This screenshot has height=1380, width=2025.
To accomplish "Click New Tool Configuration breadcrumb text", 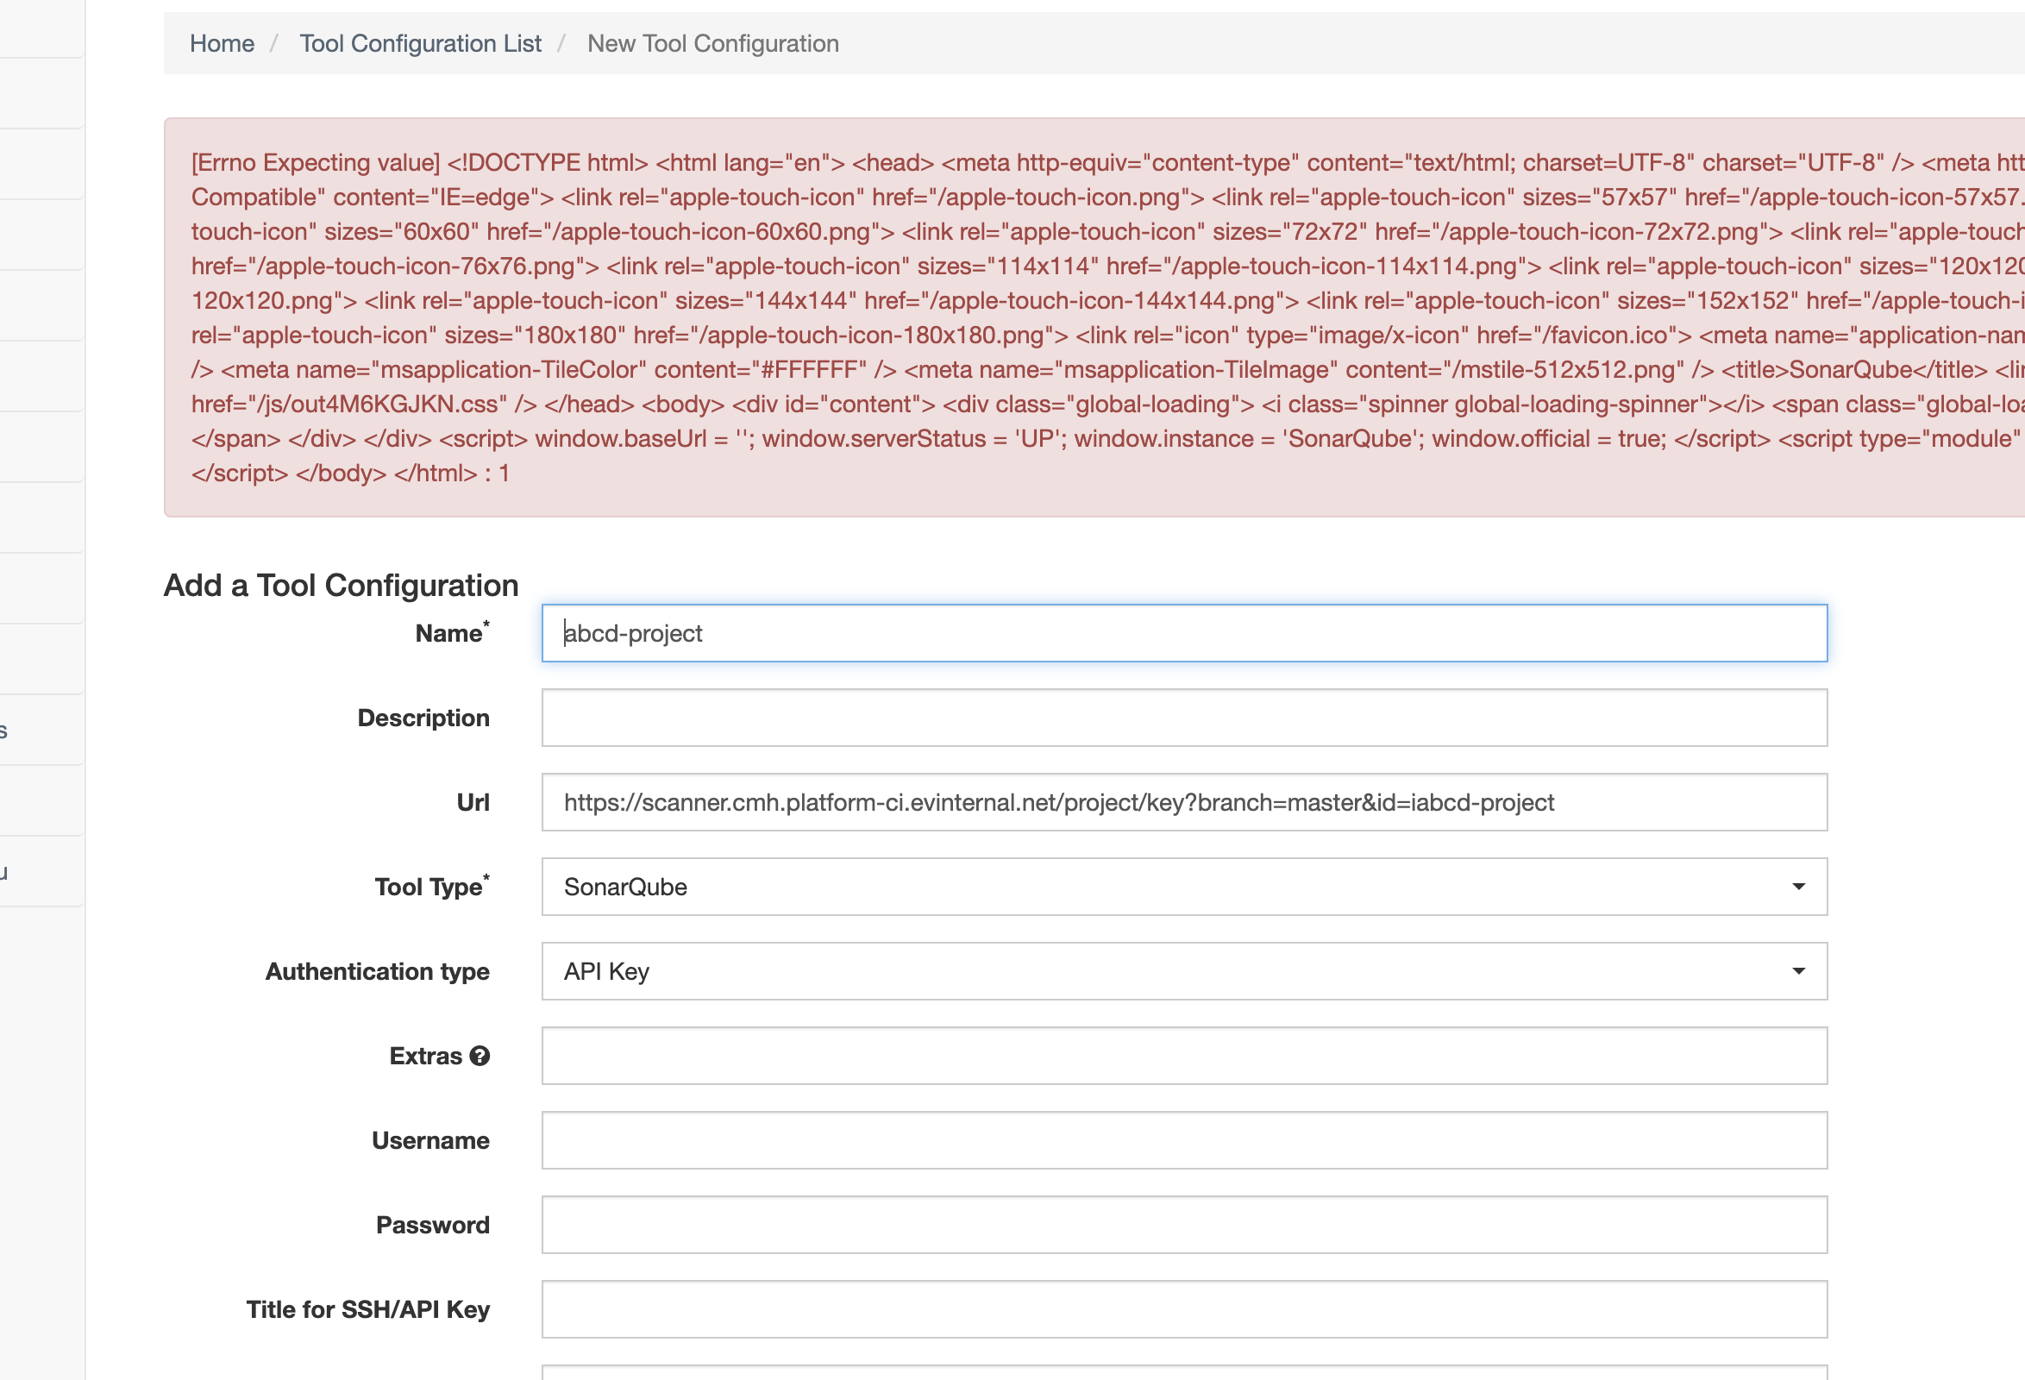I will (x=712, y=44).
